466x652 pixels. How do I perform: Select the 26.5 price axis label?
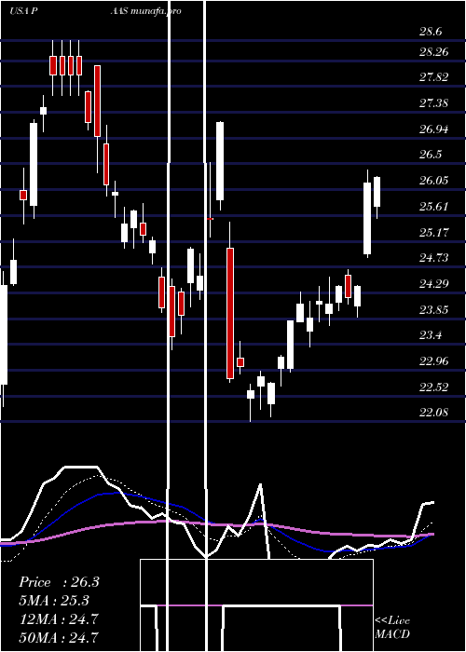tap(431, 155)
